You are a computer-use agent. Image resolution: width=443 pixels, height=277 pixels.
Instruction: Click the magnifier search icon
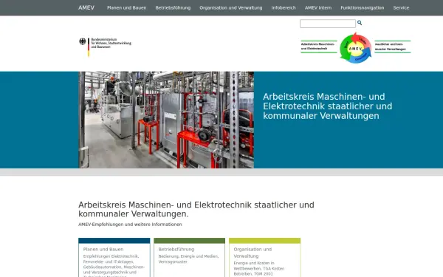(x=360, y=23)
